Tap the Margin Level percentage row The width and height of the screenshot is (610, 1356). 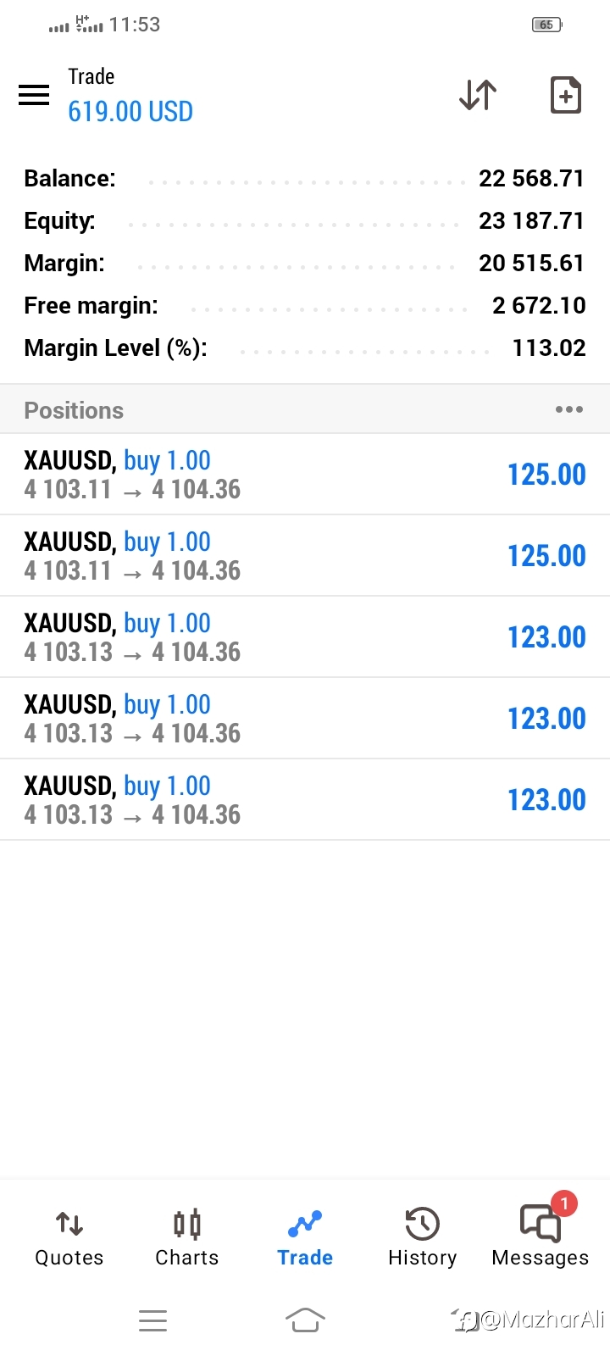pos(305,348)
